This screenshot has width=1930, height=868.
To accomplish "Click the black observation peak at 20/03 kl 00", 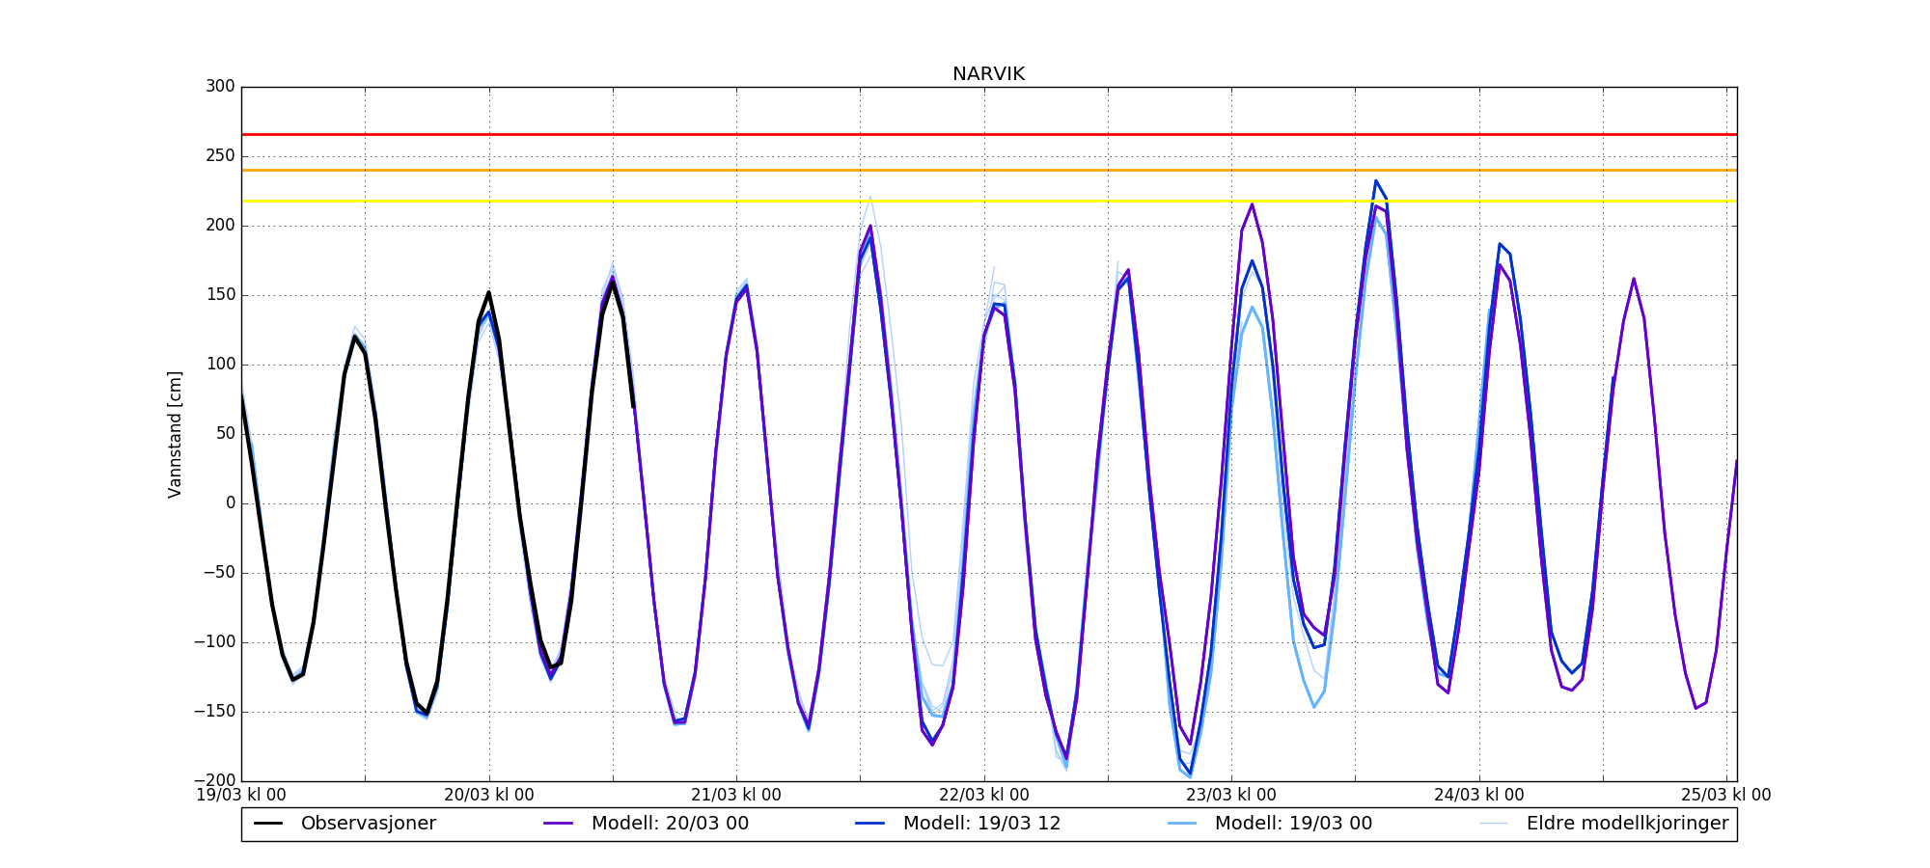I will coord(488,292).
